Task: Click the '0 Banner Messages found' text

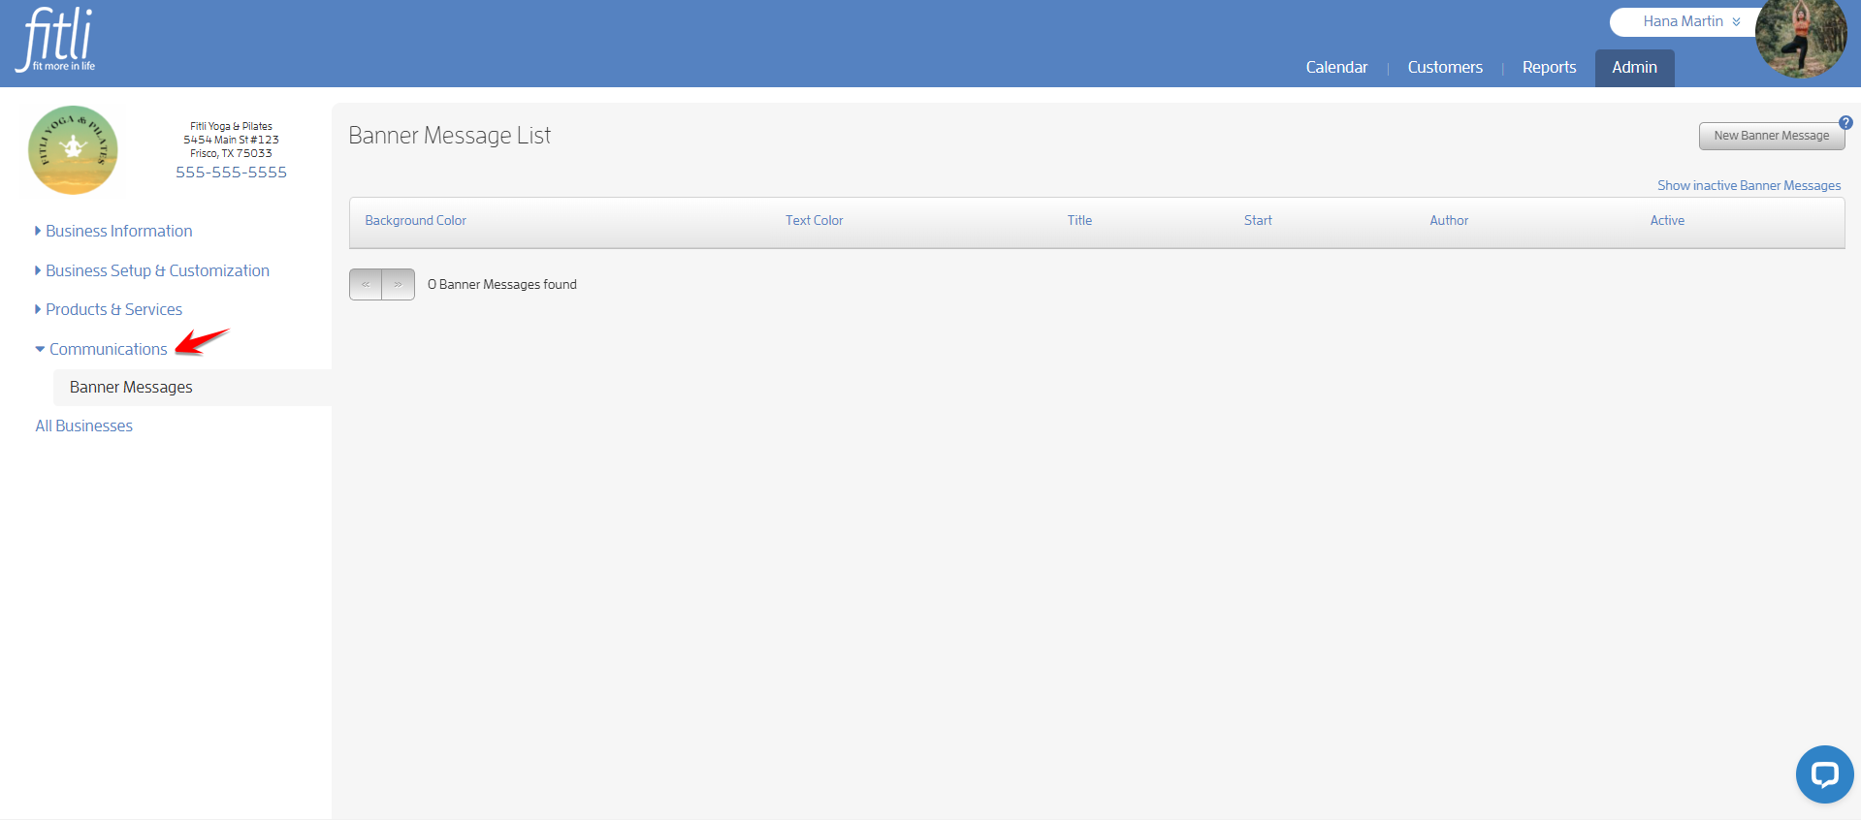Action: [x=502, y=284]
